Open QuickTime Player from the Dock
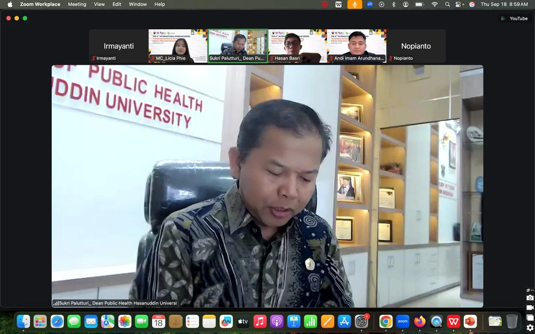Image resolution: width=535 pixels, height=334 pixels. (436, 321)
